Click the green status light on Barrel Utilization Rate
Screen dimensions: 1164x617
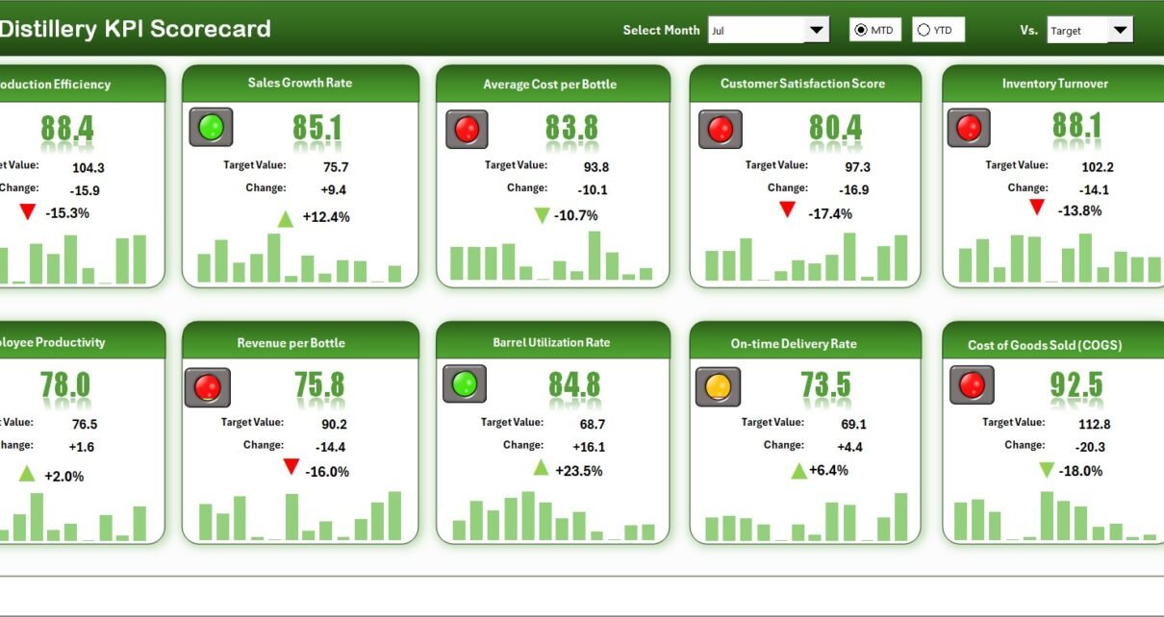point(464,383)
